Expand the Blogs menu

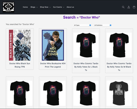pyautogui.click(x=34, y=7)
